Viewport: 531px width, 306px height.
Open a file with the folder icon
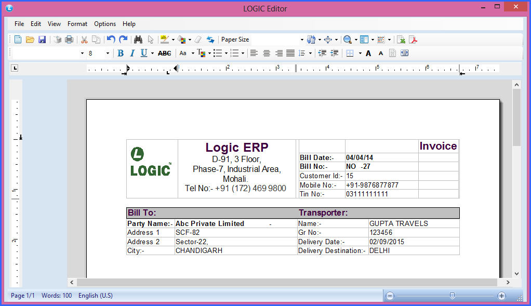[30, 39]
